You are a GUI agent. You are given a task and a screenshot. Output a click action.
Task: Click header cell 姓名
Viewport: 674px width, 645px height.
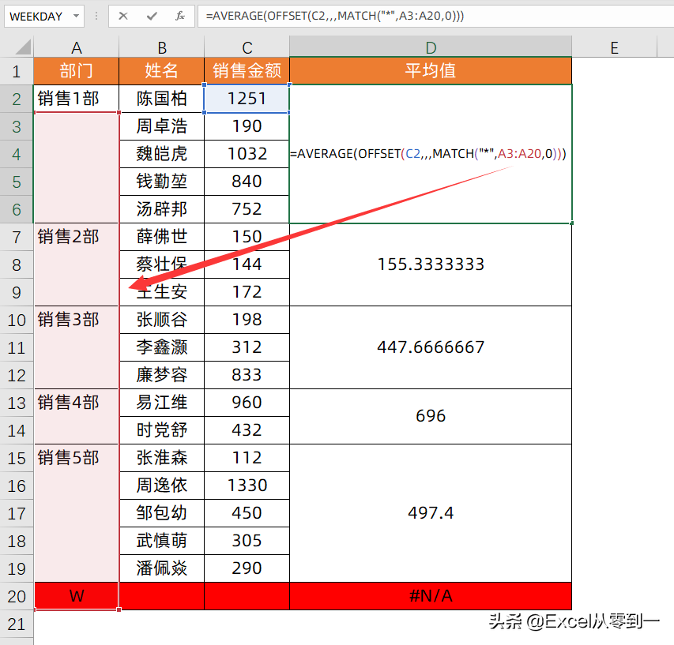(x=162, y=71)
